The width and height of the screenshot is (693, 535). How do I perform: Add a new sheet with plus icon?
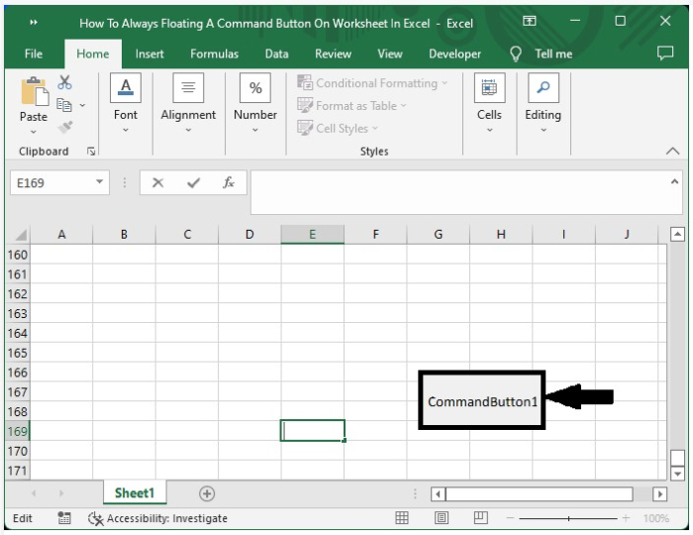tap(207, 493)
